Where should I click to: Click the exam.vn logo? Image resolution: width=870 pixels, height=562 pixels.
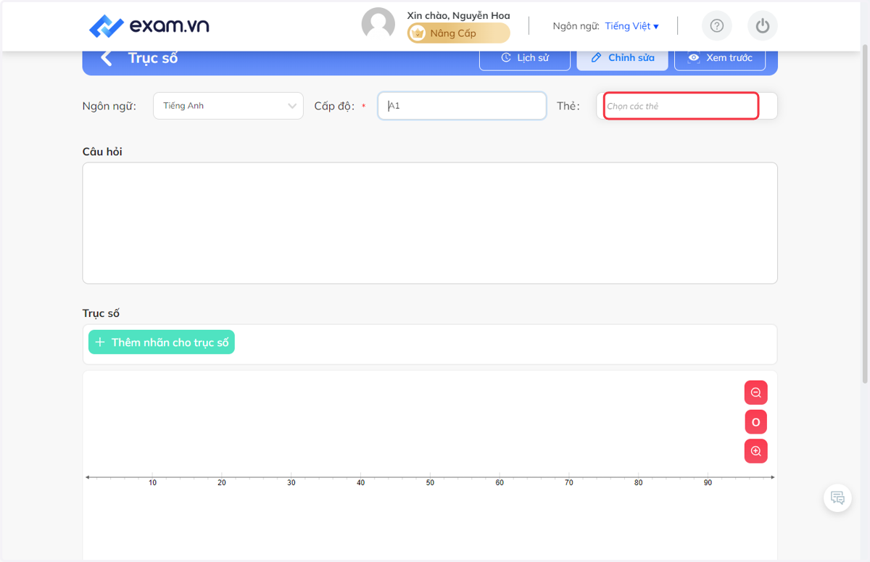click(x=149, y=26)
